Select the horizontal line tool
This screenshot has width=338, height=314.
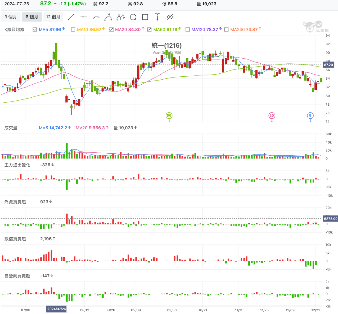click(83, 17)
